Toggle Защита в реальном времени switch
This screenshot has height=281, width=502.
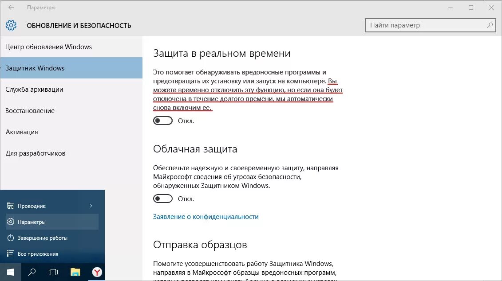(x=162, y=121)
